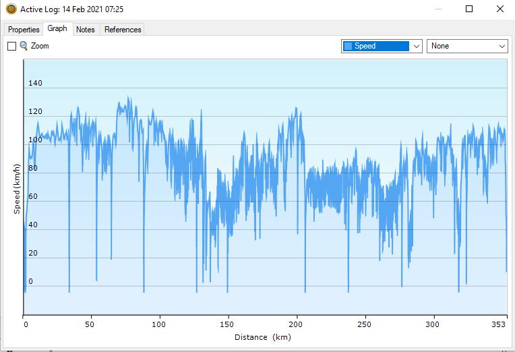Open the Notes tab

[86, 30]
